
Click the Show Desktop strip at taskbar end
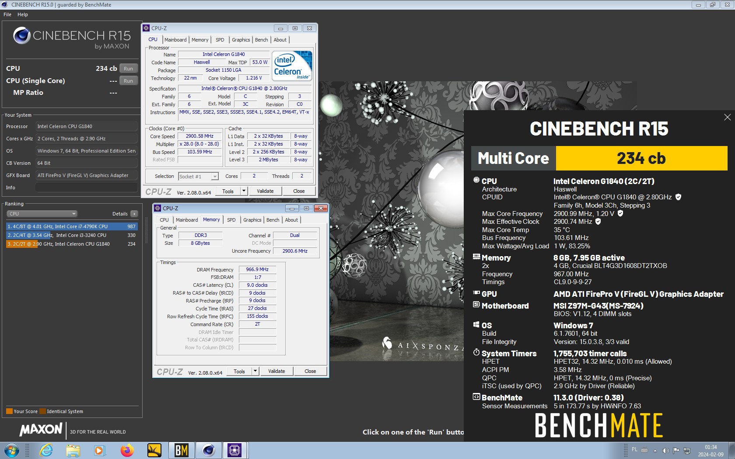click(x=731, y=450)
